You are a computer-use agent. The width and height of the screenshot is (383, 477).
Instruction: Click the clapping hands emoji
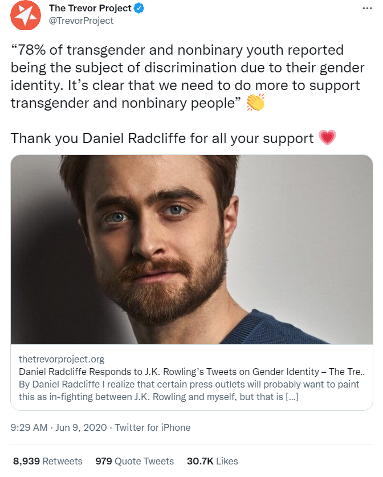coord(256,104)
